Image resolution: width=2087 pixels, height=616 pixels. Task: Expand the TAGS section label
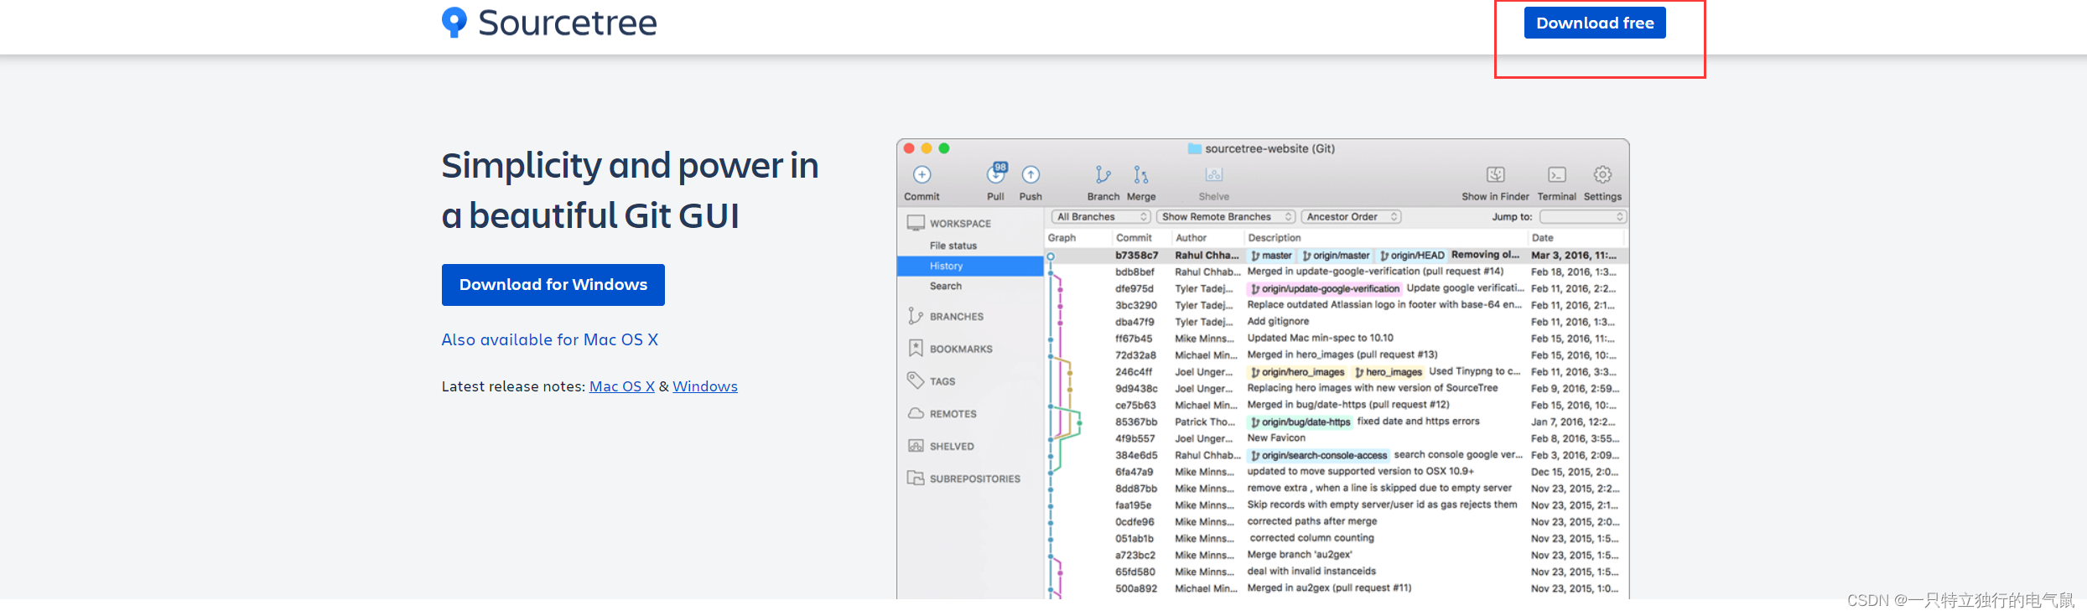click(x=942, y=381)
